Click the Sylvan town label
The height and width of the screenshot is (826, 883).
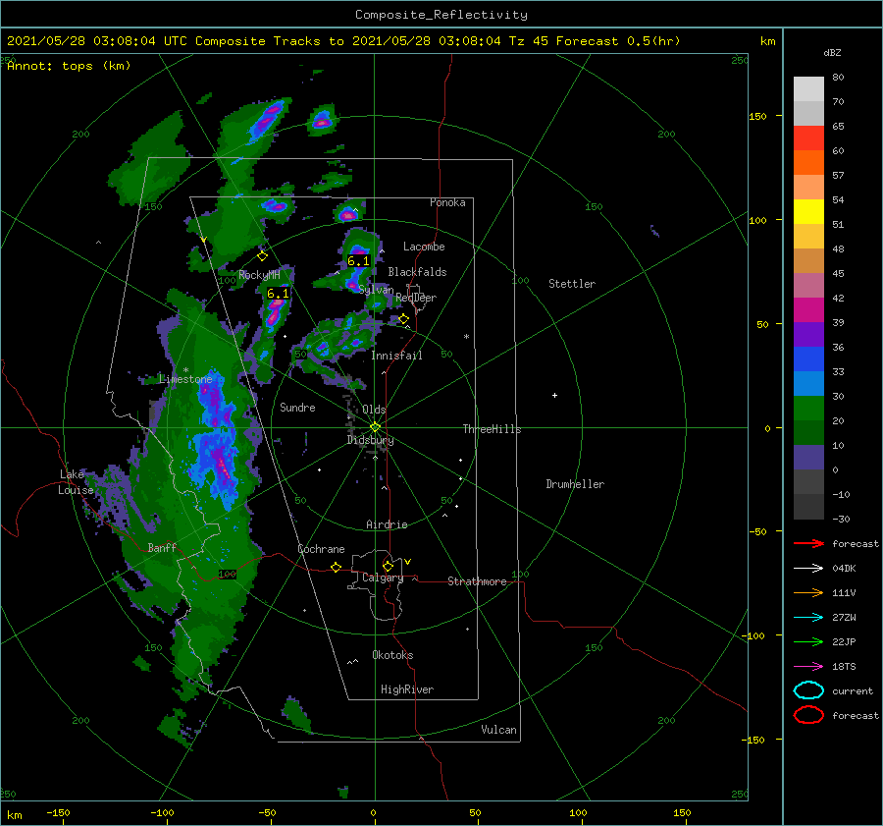pyautogui.click(x=376, y=290)
